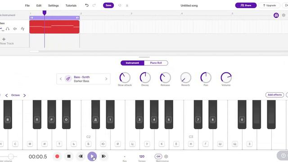
Task: Click the Pan knob
Action: (206, 77)
